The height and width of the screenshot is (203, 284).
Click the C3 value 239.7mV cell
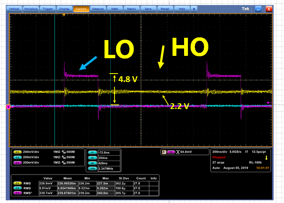(48, 193)
